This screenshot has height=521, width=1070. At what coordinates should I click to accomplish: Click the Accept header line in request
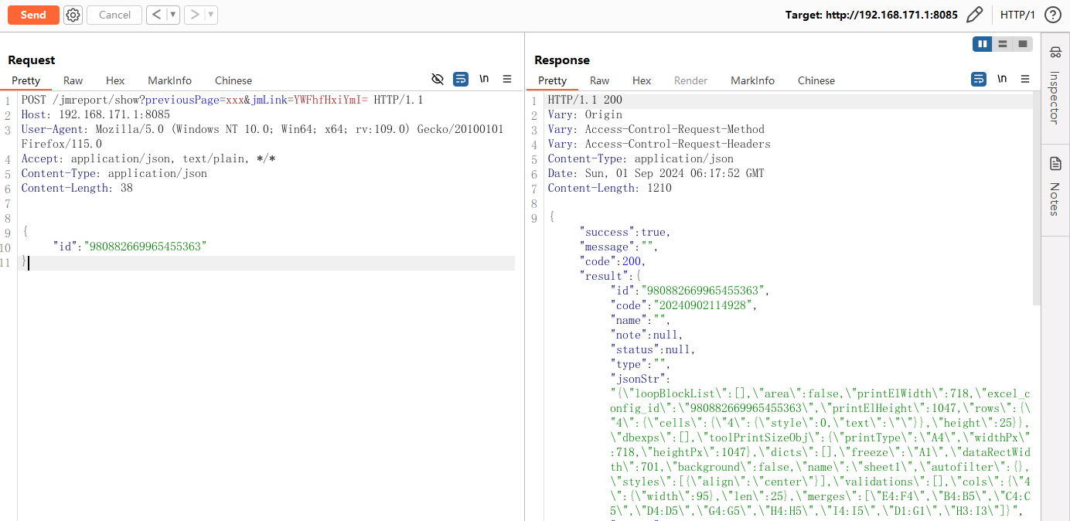click(x=148, y=158)
